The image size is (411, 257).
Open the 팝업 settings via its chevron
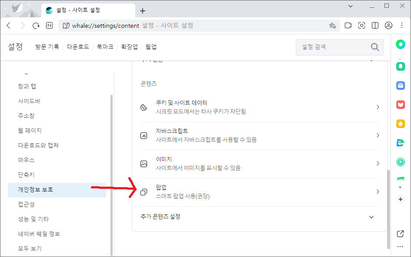[378, 191]
